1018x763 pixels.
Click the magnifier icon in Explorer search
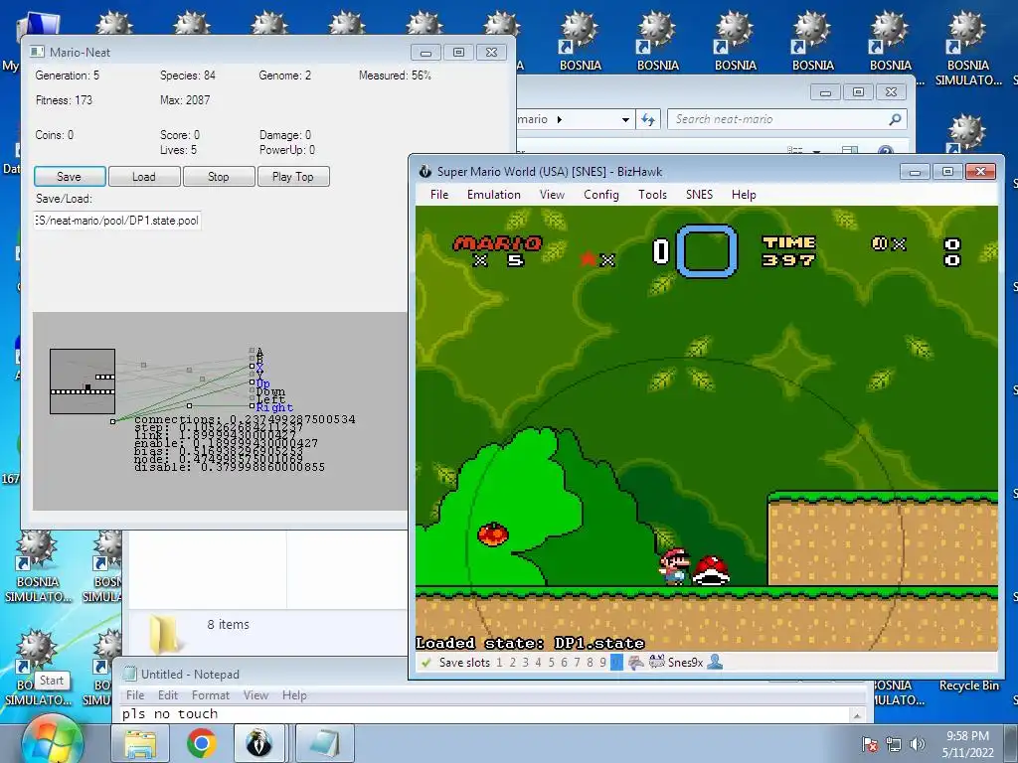click(x=896, y=119)
